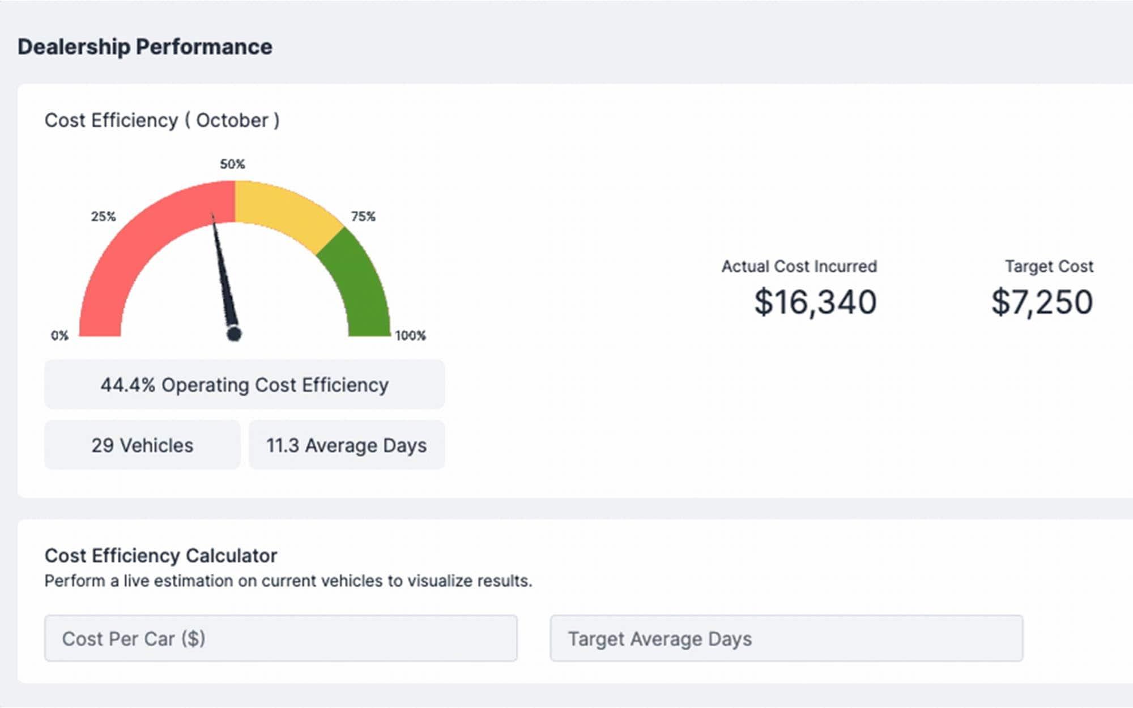This screenshot has height=708, width=1133.
Task: Click the Actual Cost Incurred label
Action: pyautogui.click(x=799, y=266)
